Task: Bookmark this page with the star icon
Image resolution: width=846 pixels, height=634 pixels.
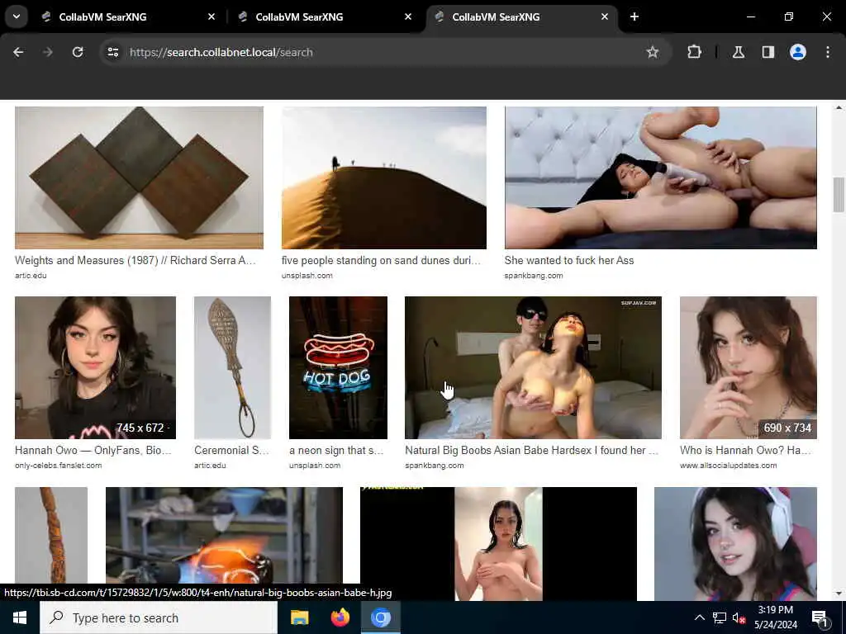Action: [x=653, y=52]
